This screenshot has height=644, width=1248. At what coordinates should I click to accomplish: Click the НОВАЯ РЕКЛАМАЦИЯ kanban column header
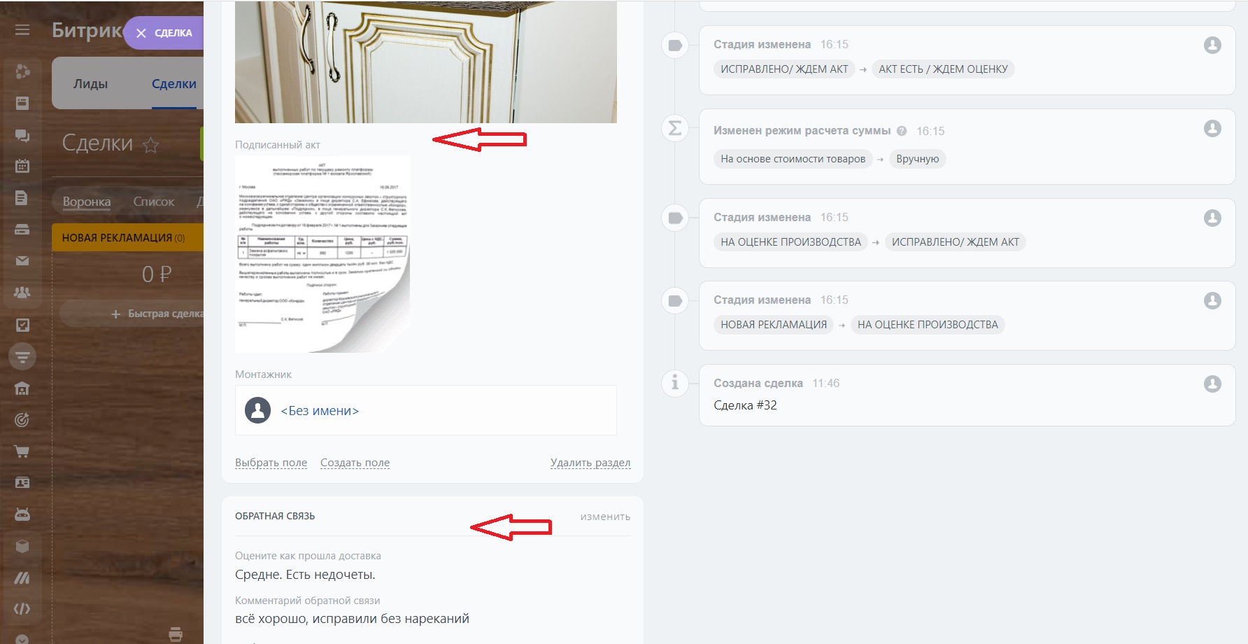coord(127,237)
